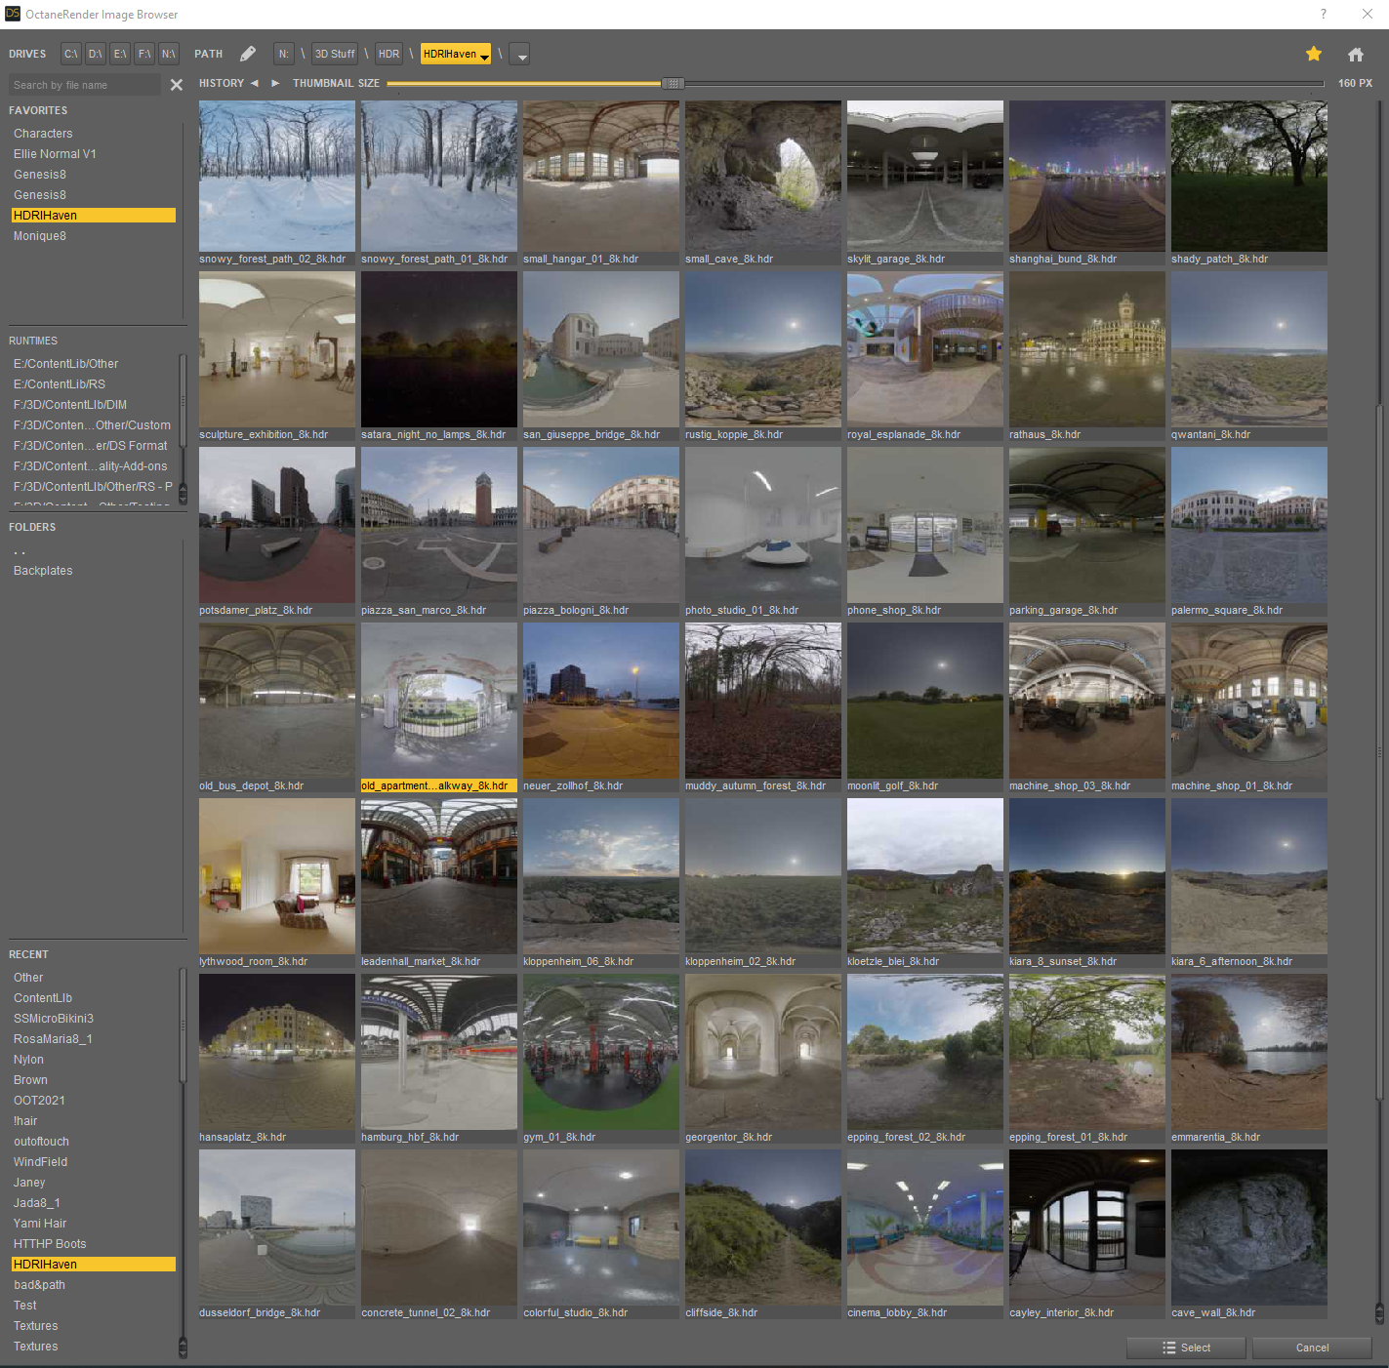Expand the subfolder dropdown after HDRIHaven
Screen dimensions: 1389x1368
pyautogui.click(x=520, y=55)
